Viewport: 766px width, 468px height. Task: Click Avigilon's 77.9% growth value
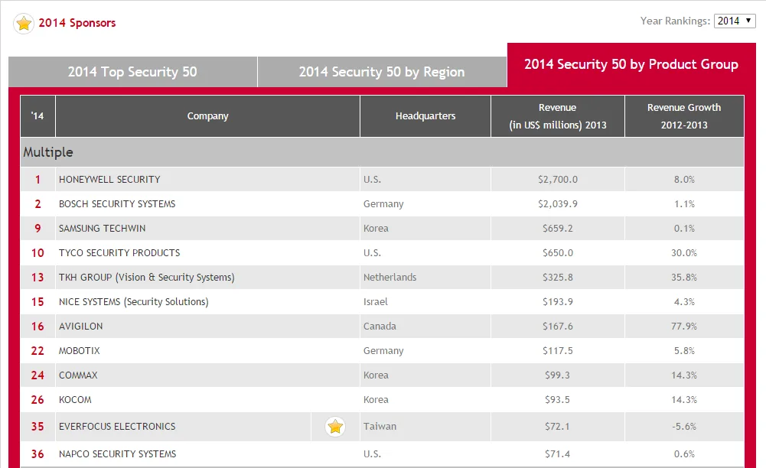684,326
